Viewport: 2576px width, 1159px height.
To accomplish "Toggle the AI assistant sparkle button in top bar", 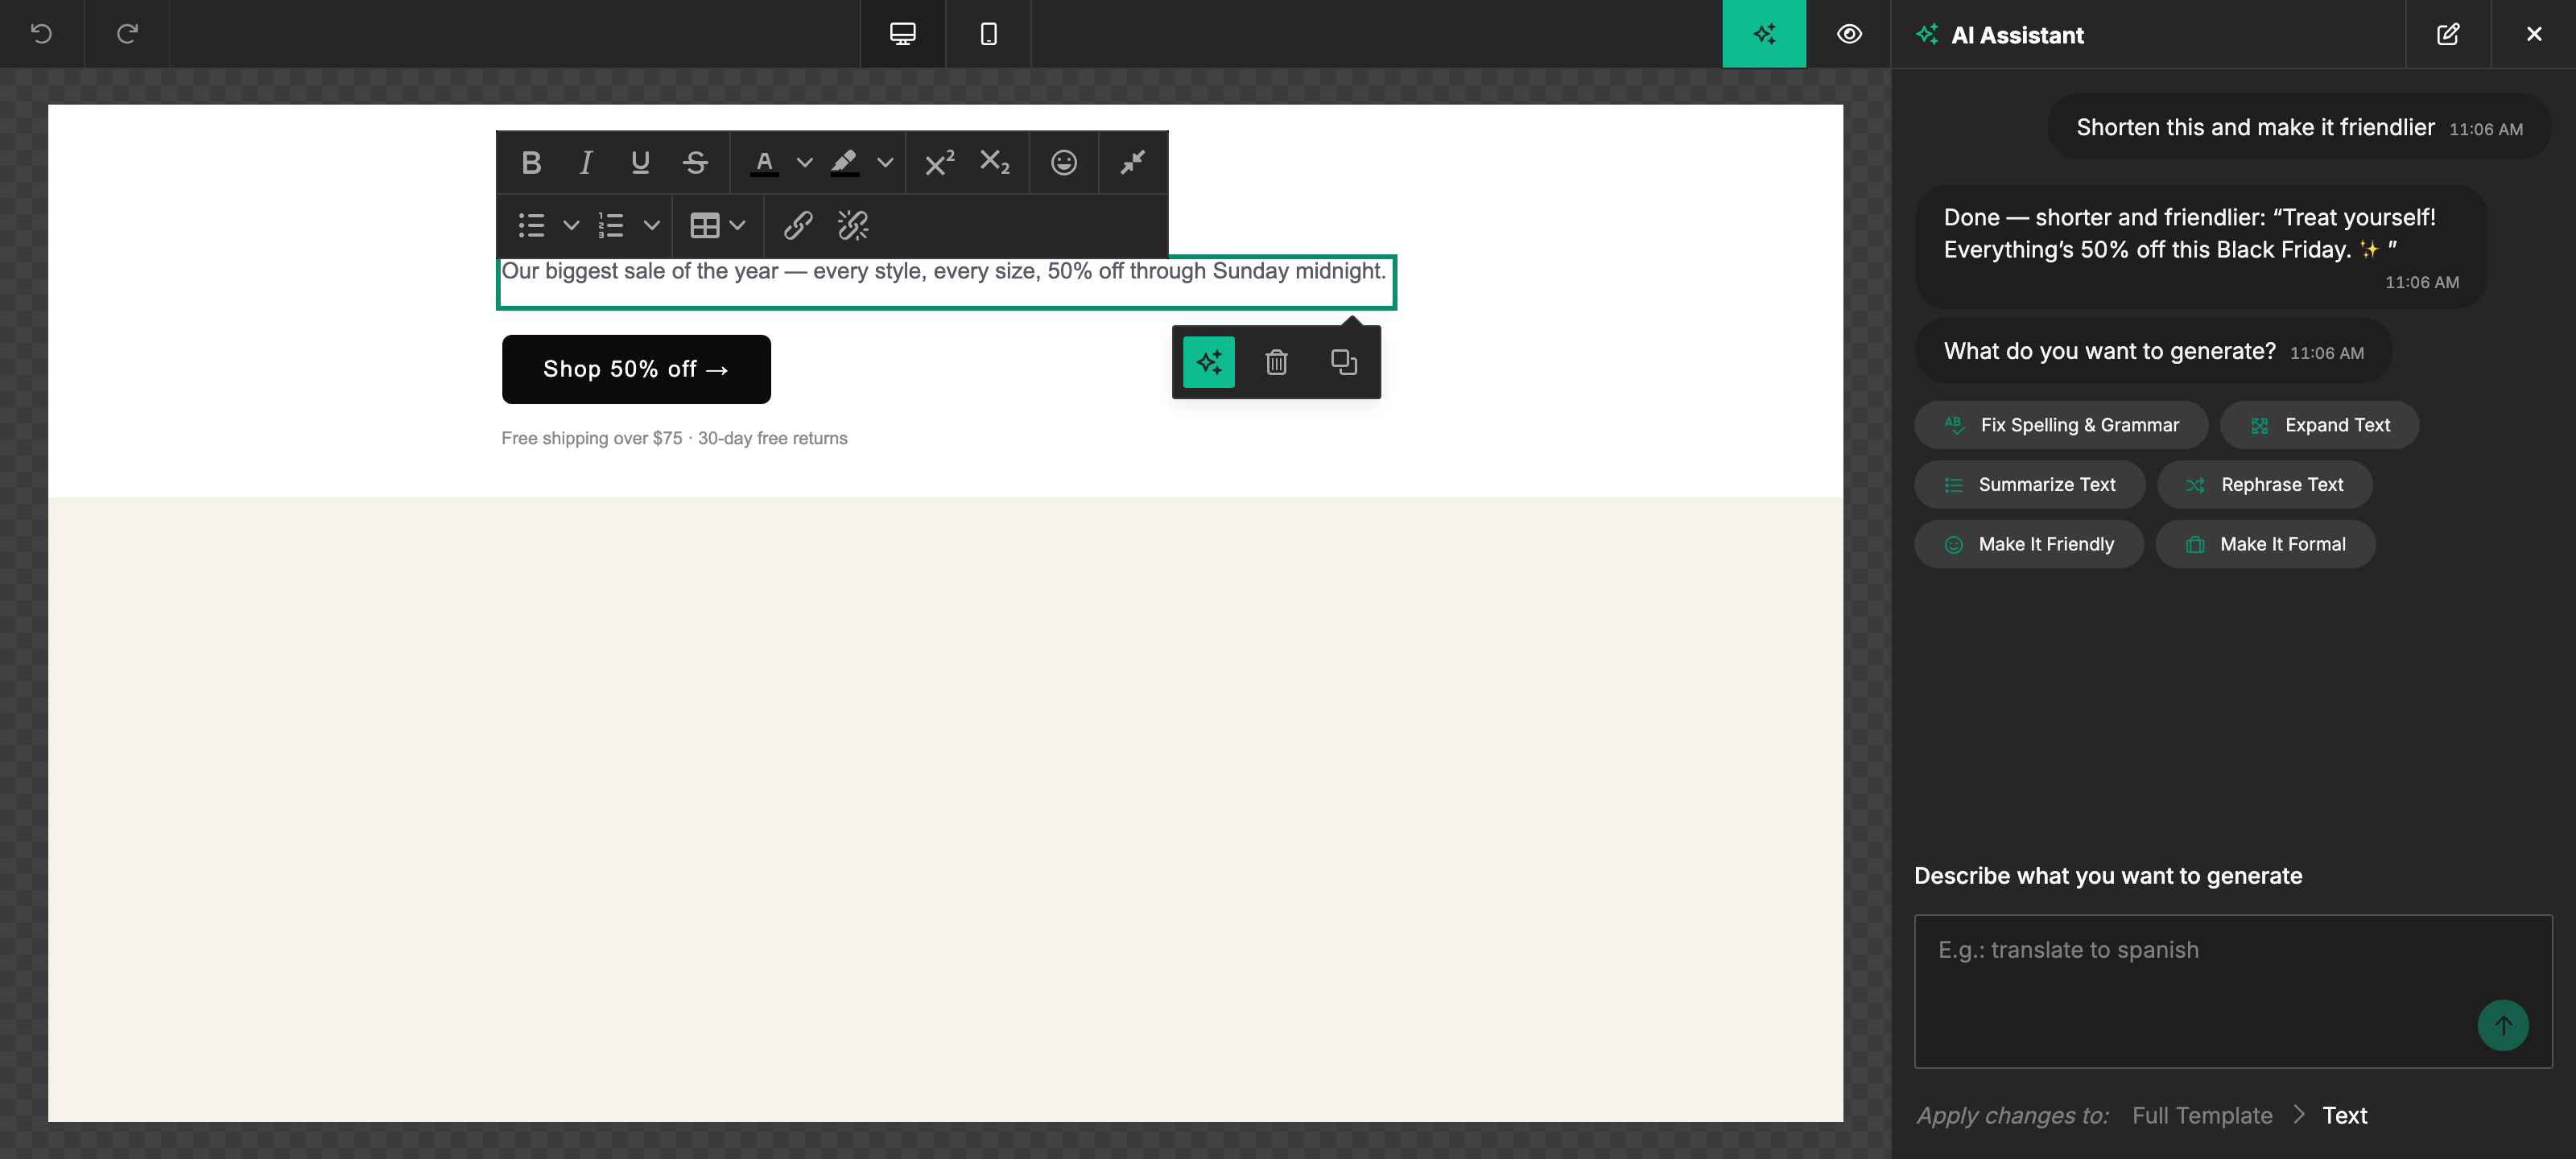I will coord(1764,34).
